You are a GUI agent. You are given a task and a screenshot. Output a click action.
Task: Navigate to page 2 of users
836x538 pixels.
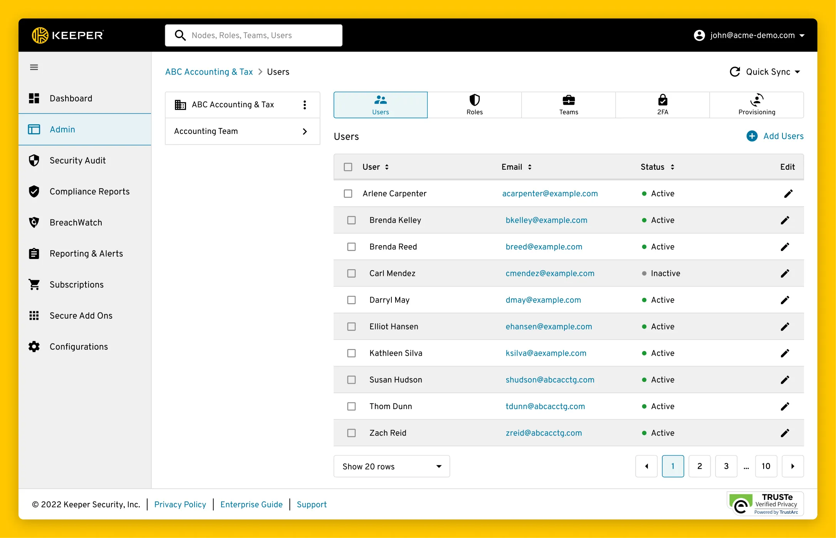coord(700,466)
